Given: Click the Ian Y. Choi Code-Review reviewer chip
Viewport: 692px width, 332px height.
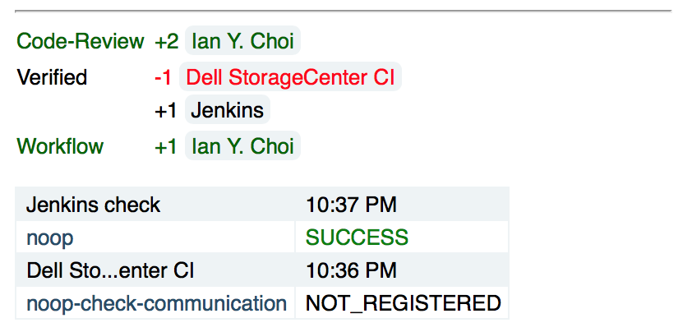Looking at the screenshot, I should tap(242, 40).
